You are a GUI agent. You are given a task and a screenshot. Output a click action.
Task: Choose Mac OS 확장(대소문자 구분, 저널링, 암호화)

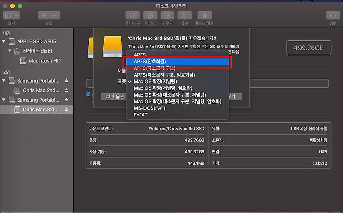click(177, 101)
